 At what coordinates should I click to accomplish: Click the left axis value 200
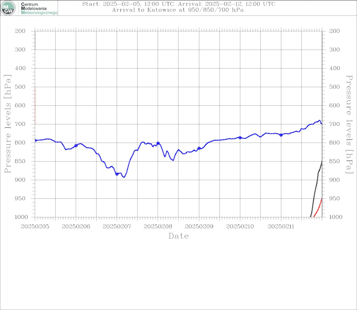click(20, 31)
